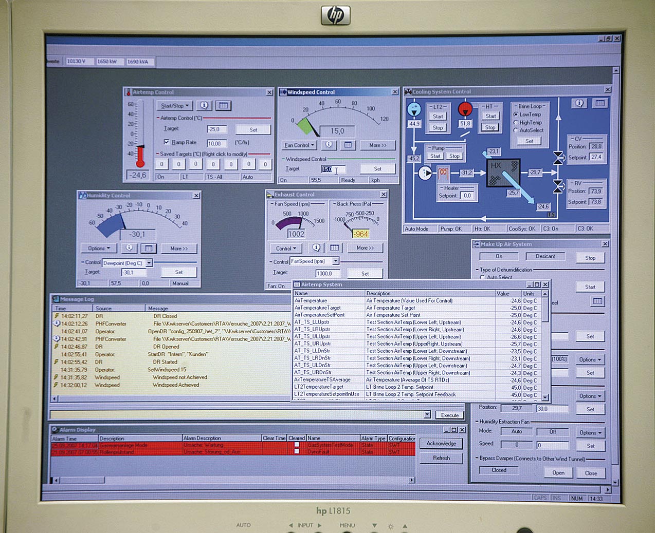Open the FanSpeed (rpm) control combo box
The height and width of the screenshot is (533, 655).
(x=314, y=261)
